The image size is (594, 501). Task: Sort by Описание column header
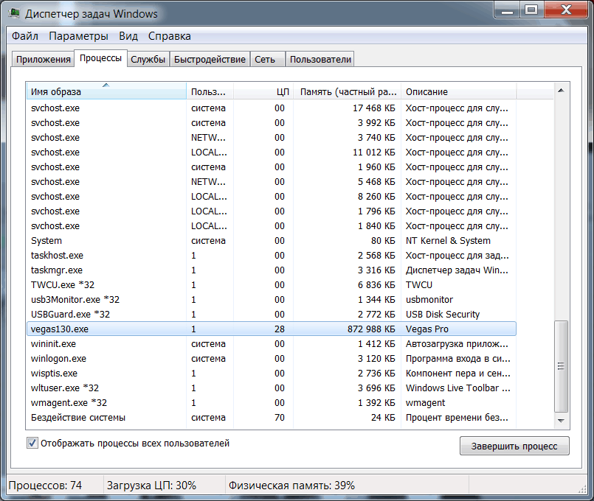pyautogui.click(x=458, y=91)
